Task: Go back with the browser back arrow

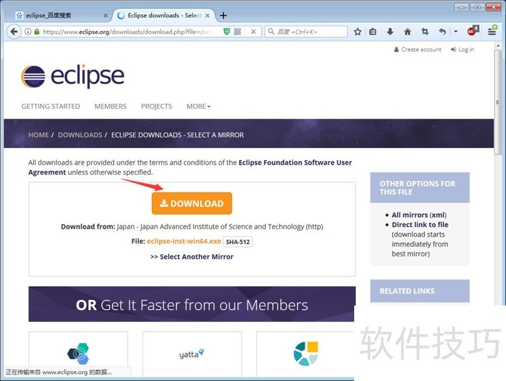Action: point(14,32)
